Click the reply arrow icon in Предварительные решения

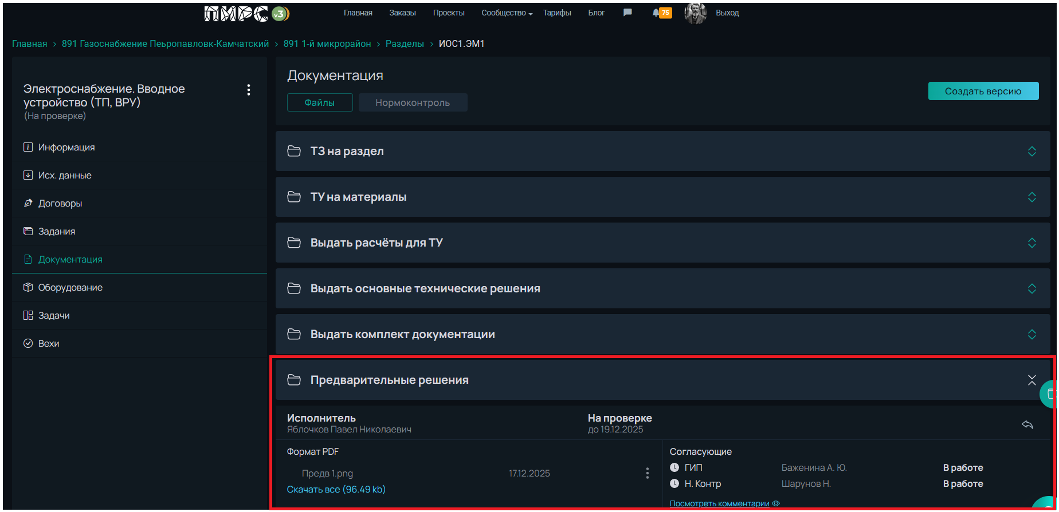1027,424
